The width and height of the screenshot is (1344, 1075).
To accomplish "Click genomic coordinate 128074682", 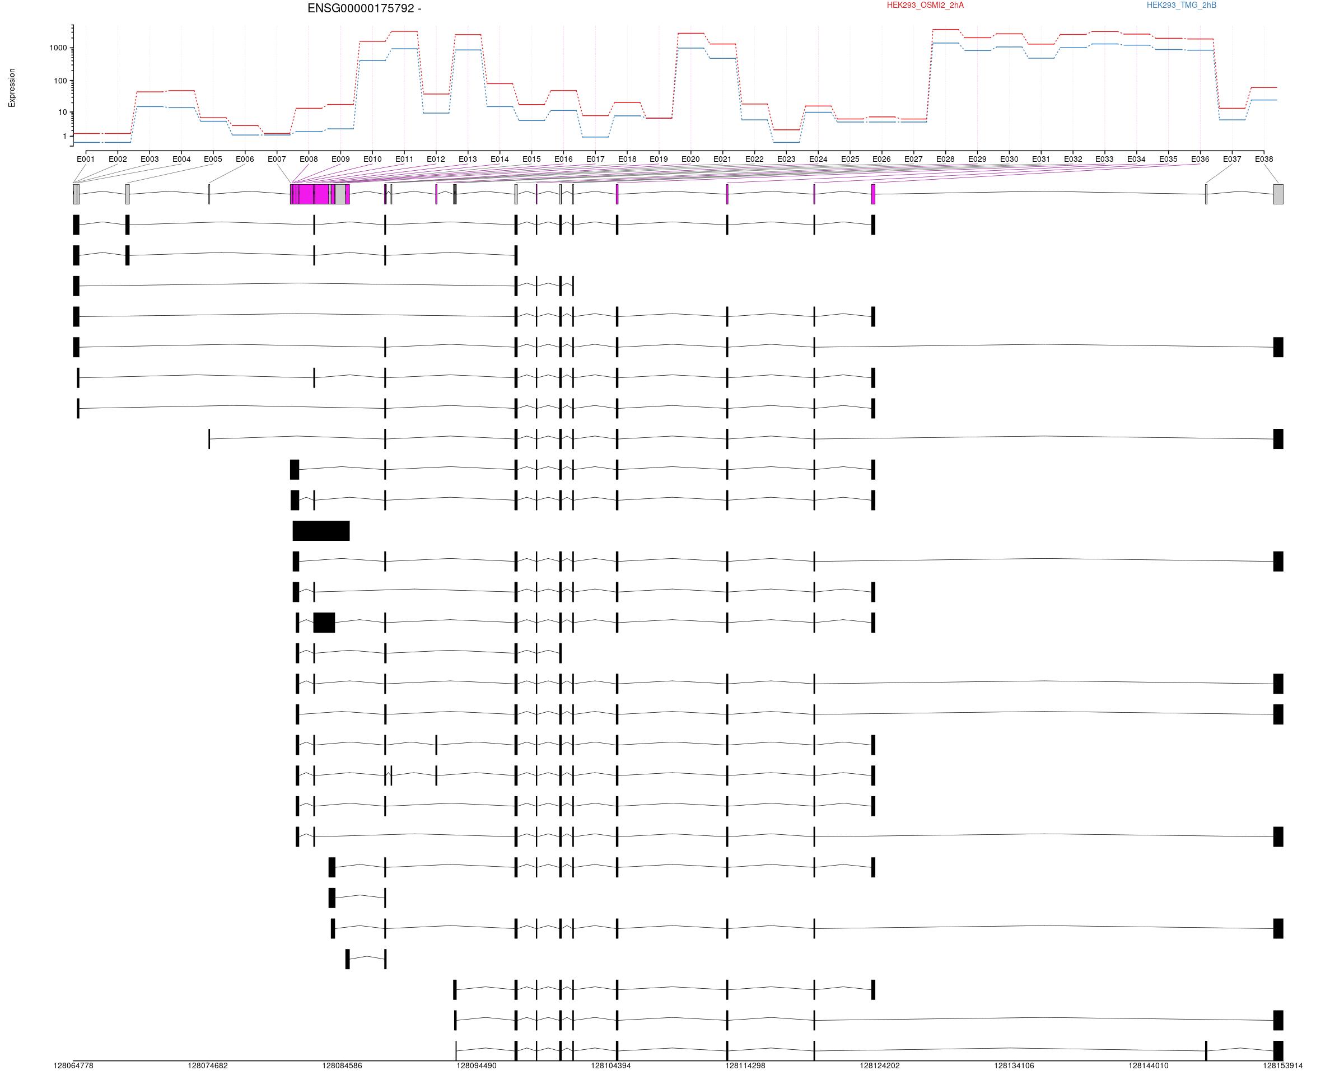I will click(x=208, y=1066).
